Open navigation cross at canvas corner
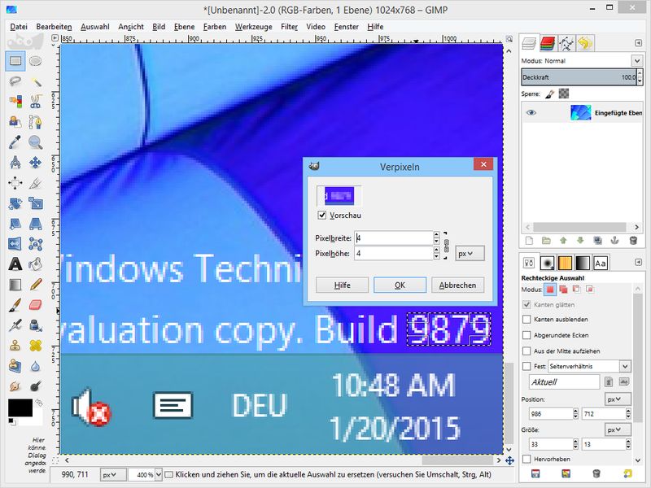The width and height of the screenshot is (651, 488). tap(509, 460)
